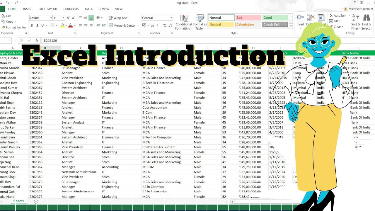Click the formula bar Cancel X icon
375x211 pixels.
(x=22, y=40)
